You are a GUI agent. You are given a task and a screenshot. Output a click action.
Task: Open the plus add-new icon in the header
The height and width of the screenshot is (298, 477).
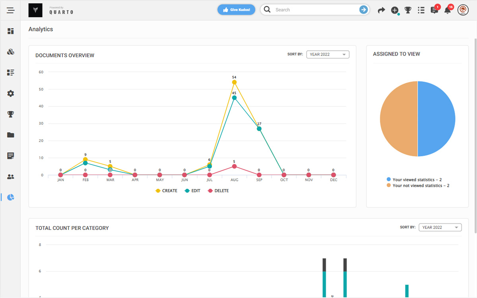coord(395,10)
